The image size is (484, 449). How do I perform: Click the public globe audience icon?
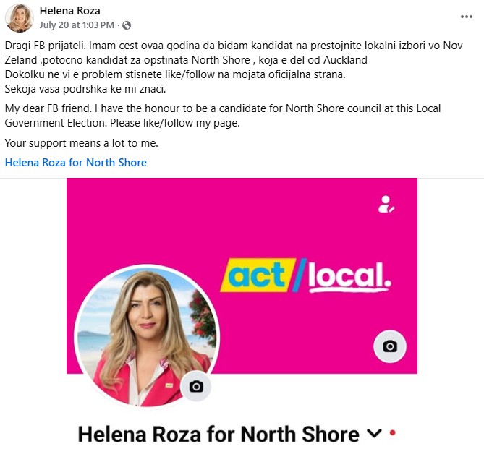coord(127,25)
